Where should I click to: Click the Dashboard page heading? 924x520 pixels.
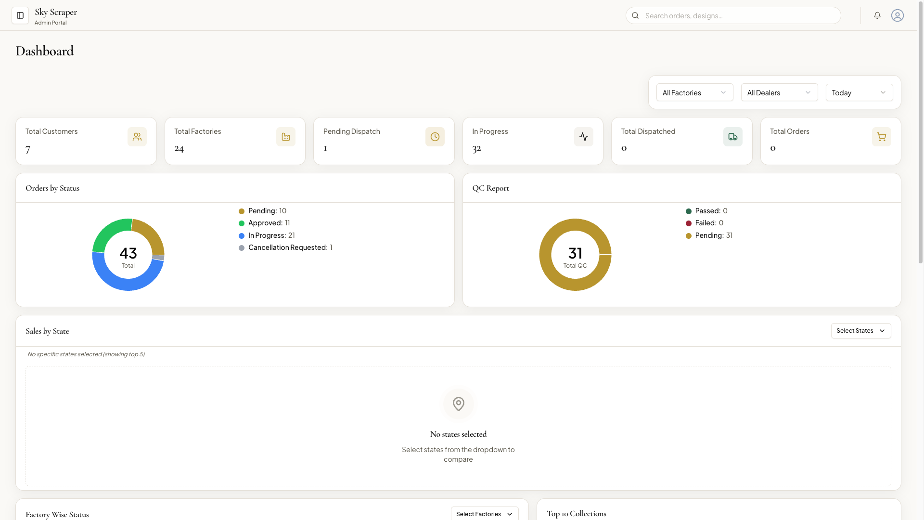point(45,51)
